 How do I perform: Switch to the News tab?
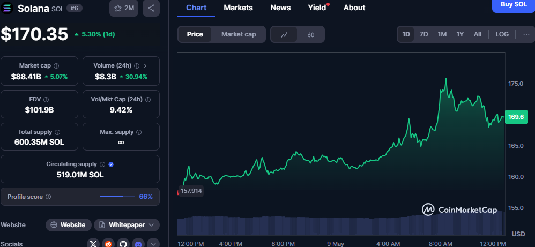click(280, 8)
